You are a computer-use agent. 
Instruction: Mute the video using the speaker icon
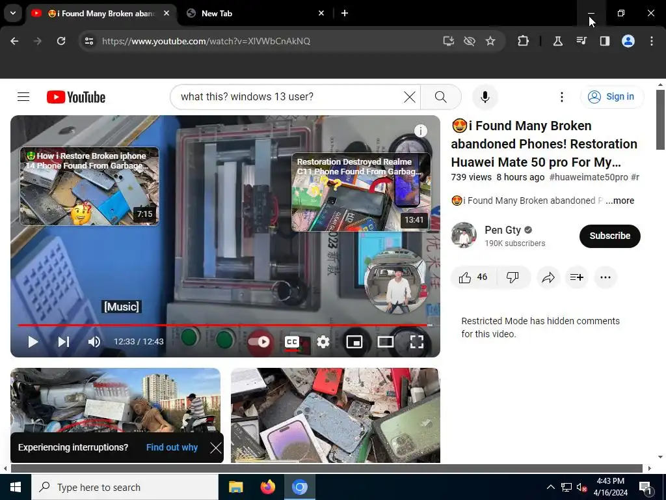point(94,342)
